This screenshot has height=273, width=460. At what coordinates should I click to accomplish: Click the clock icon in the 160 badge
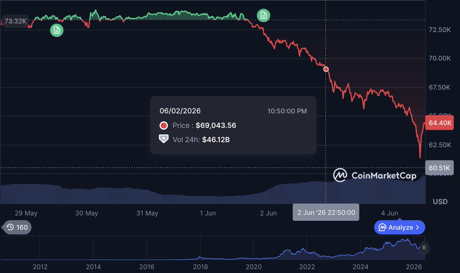click(10, 227)
